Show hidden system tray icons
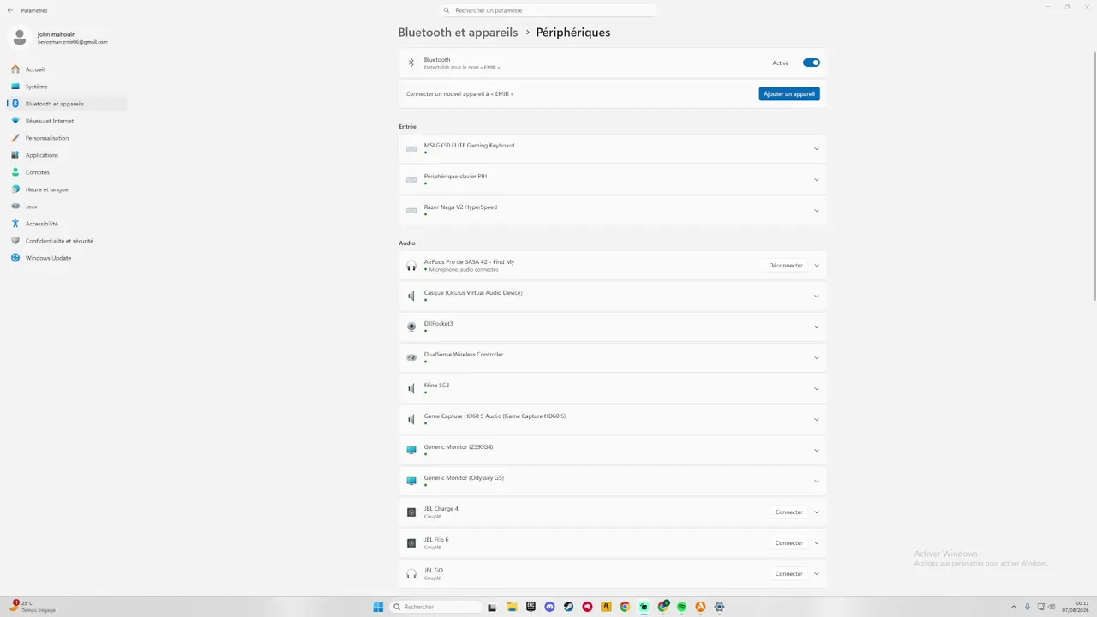Screen dimensions: 1097x617 click(1014, 607)
